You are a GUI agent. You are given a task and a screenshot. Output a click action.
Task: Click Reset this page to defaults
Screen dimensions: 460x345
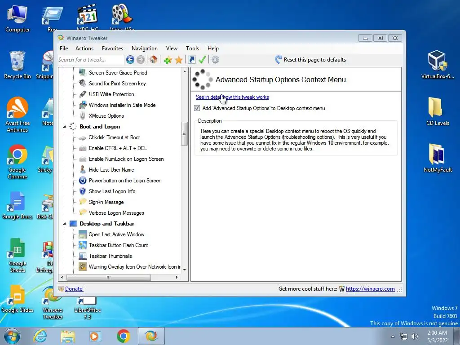click(x=311, y=60)
